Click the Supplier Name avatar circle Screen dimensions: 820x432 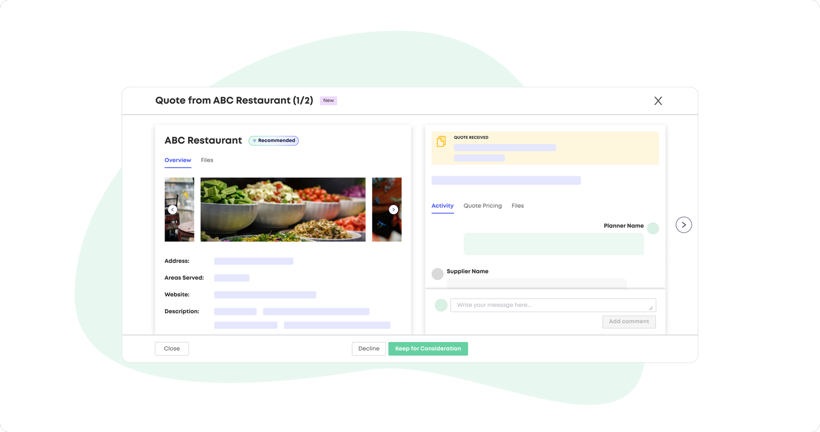coord(437,274)
